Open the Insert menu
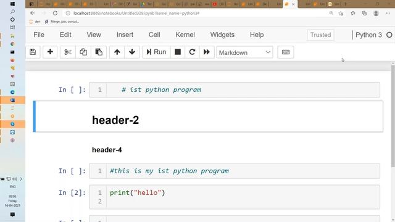 coord(125,35)
